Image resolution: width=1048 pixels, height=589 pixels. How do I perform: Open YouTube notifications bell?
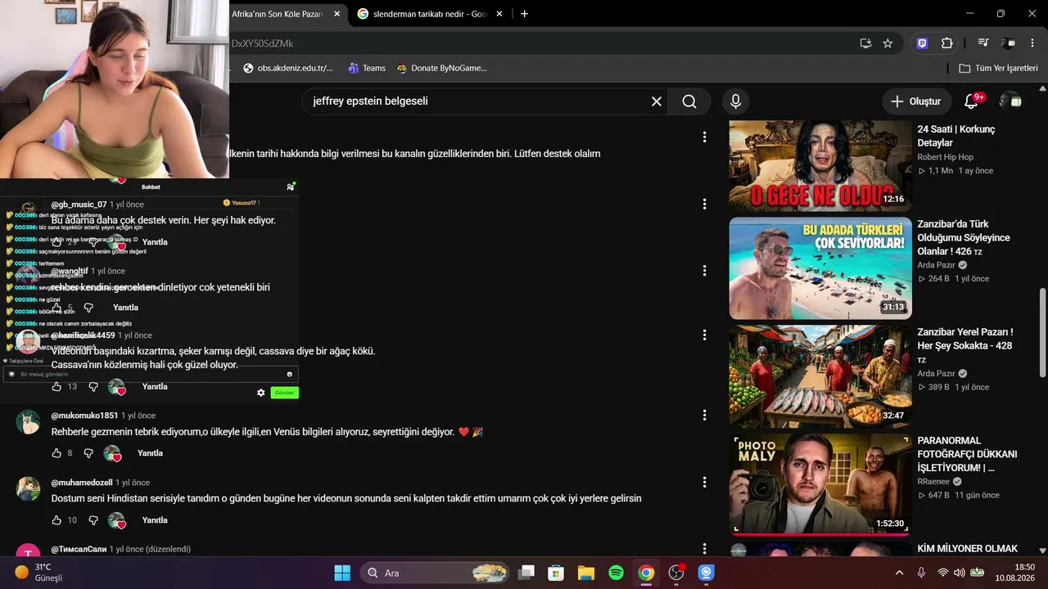[971, 101]
